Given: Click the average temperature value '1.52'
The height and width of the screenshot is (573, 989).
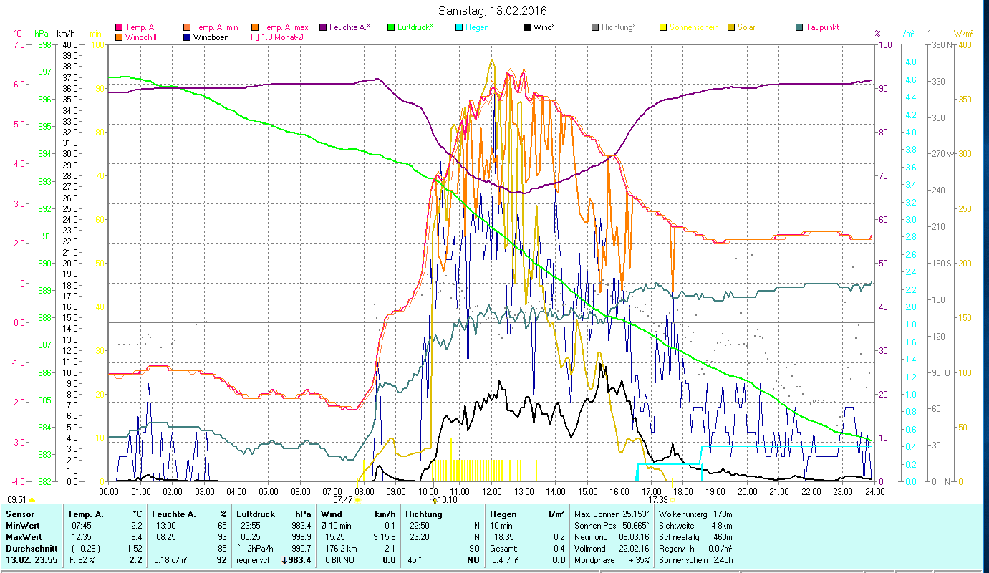Looking at the screenshot, I should pos(135,549).
